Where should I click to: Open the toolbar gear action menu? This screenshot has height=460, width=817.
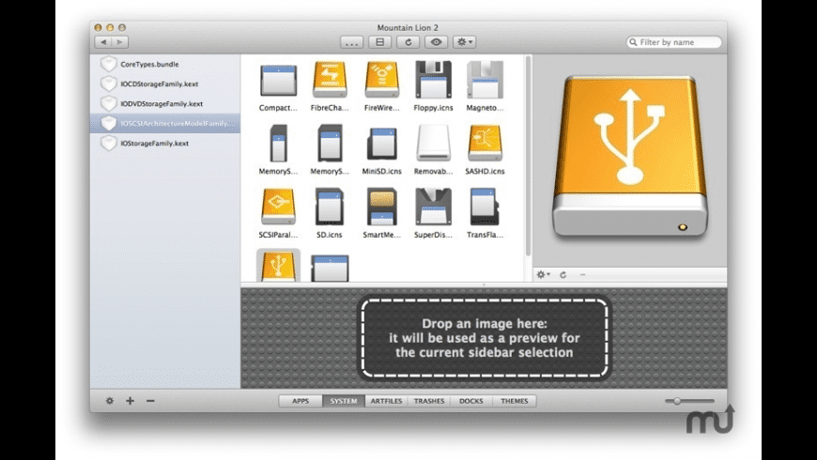pos(464,42)
